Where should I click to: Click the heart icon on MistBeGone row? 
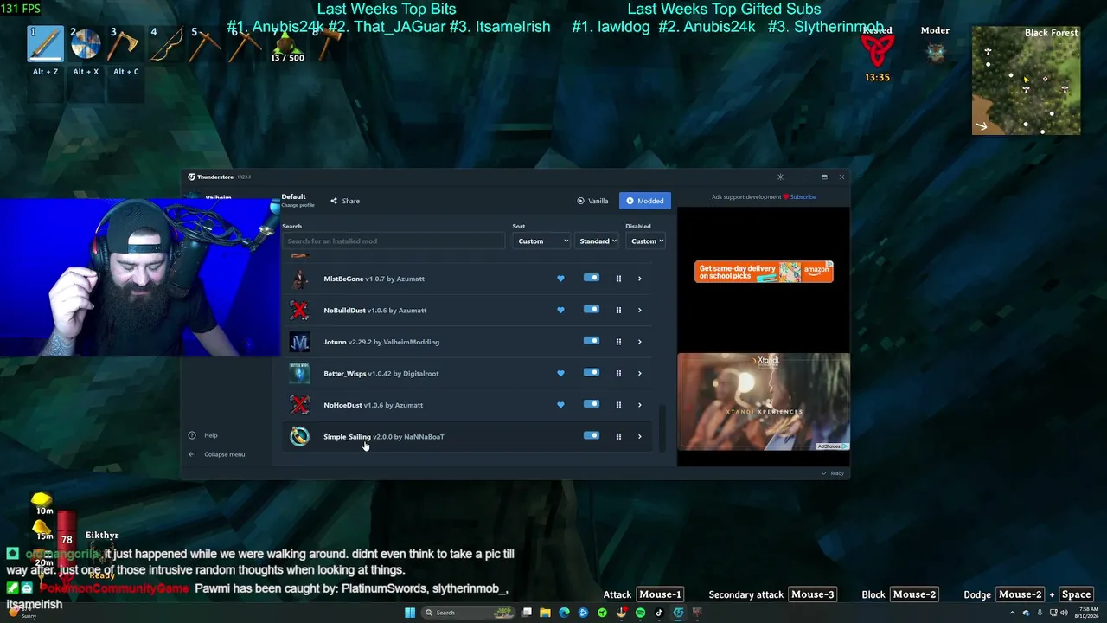pos(560,279)
